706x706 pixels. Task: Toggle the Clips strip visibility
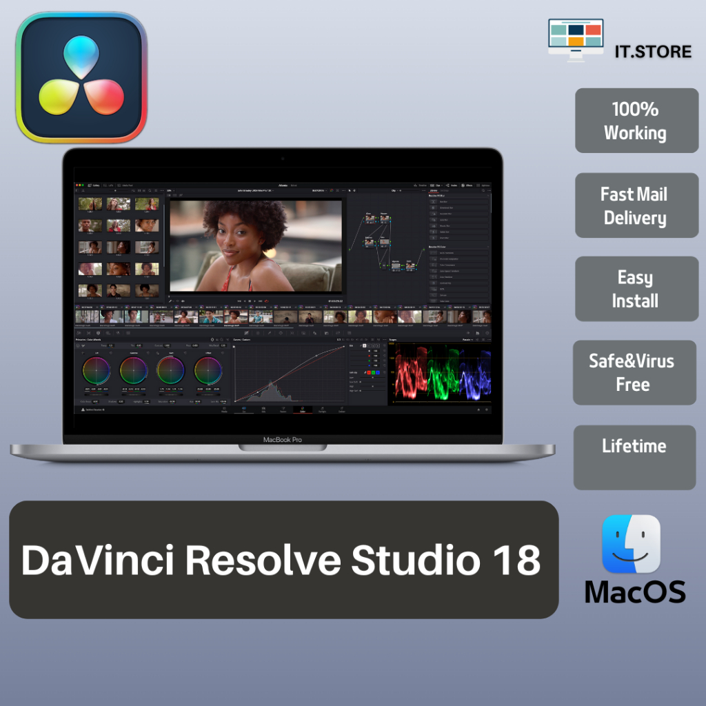coord(436,184)
